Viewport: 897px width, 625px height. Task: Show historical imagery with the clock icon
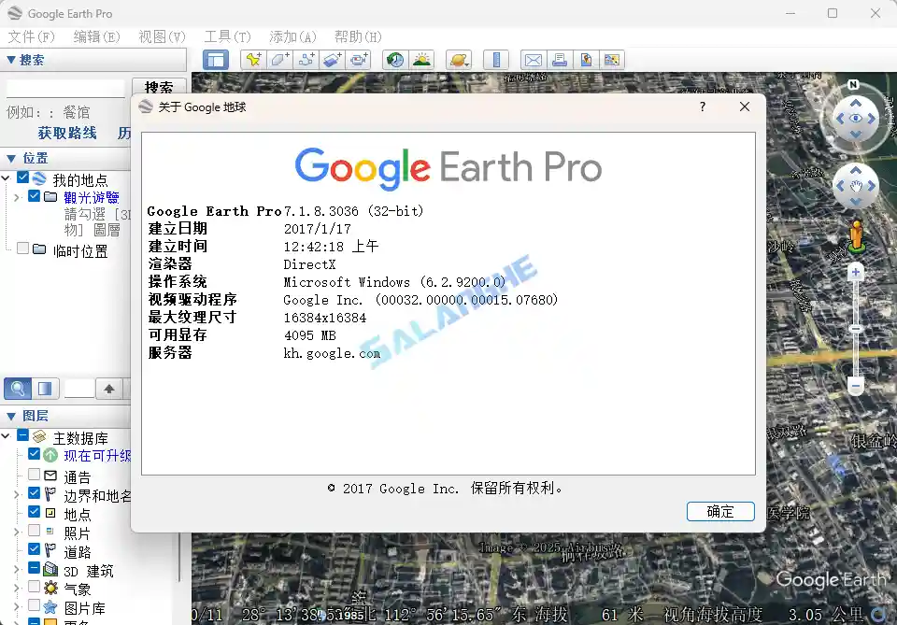[x=393, y=59]
